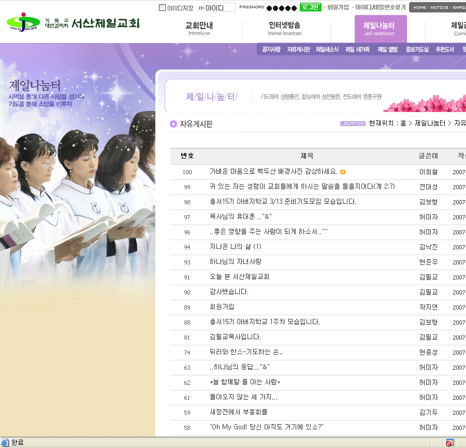Open post '..하나님의 응답...^&^'

(240, 367)
